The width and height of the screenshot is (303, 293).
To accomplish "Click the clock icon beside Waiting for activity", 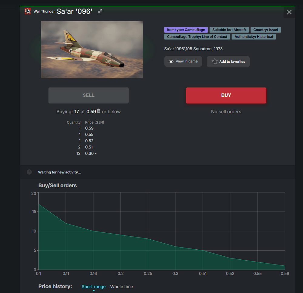I will pyautogui.click(x=29, y=172).
